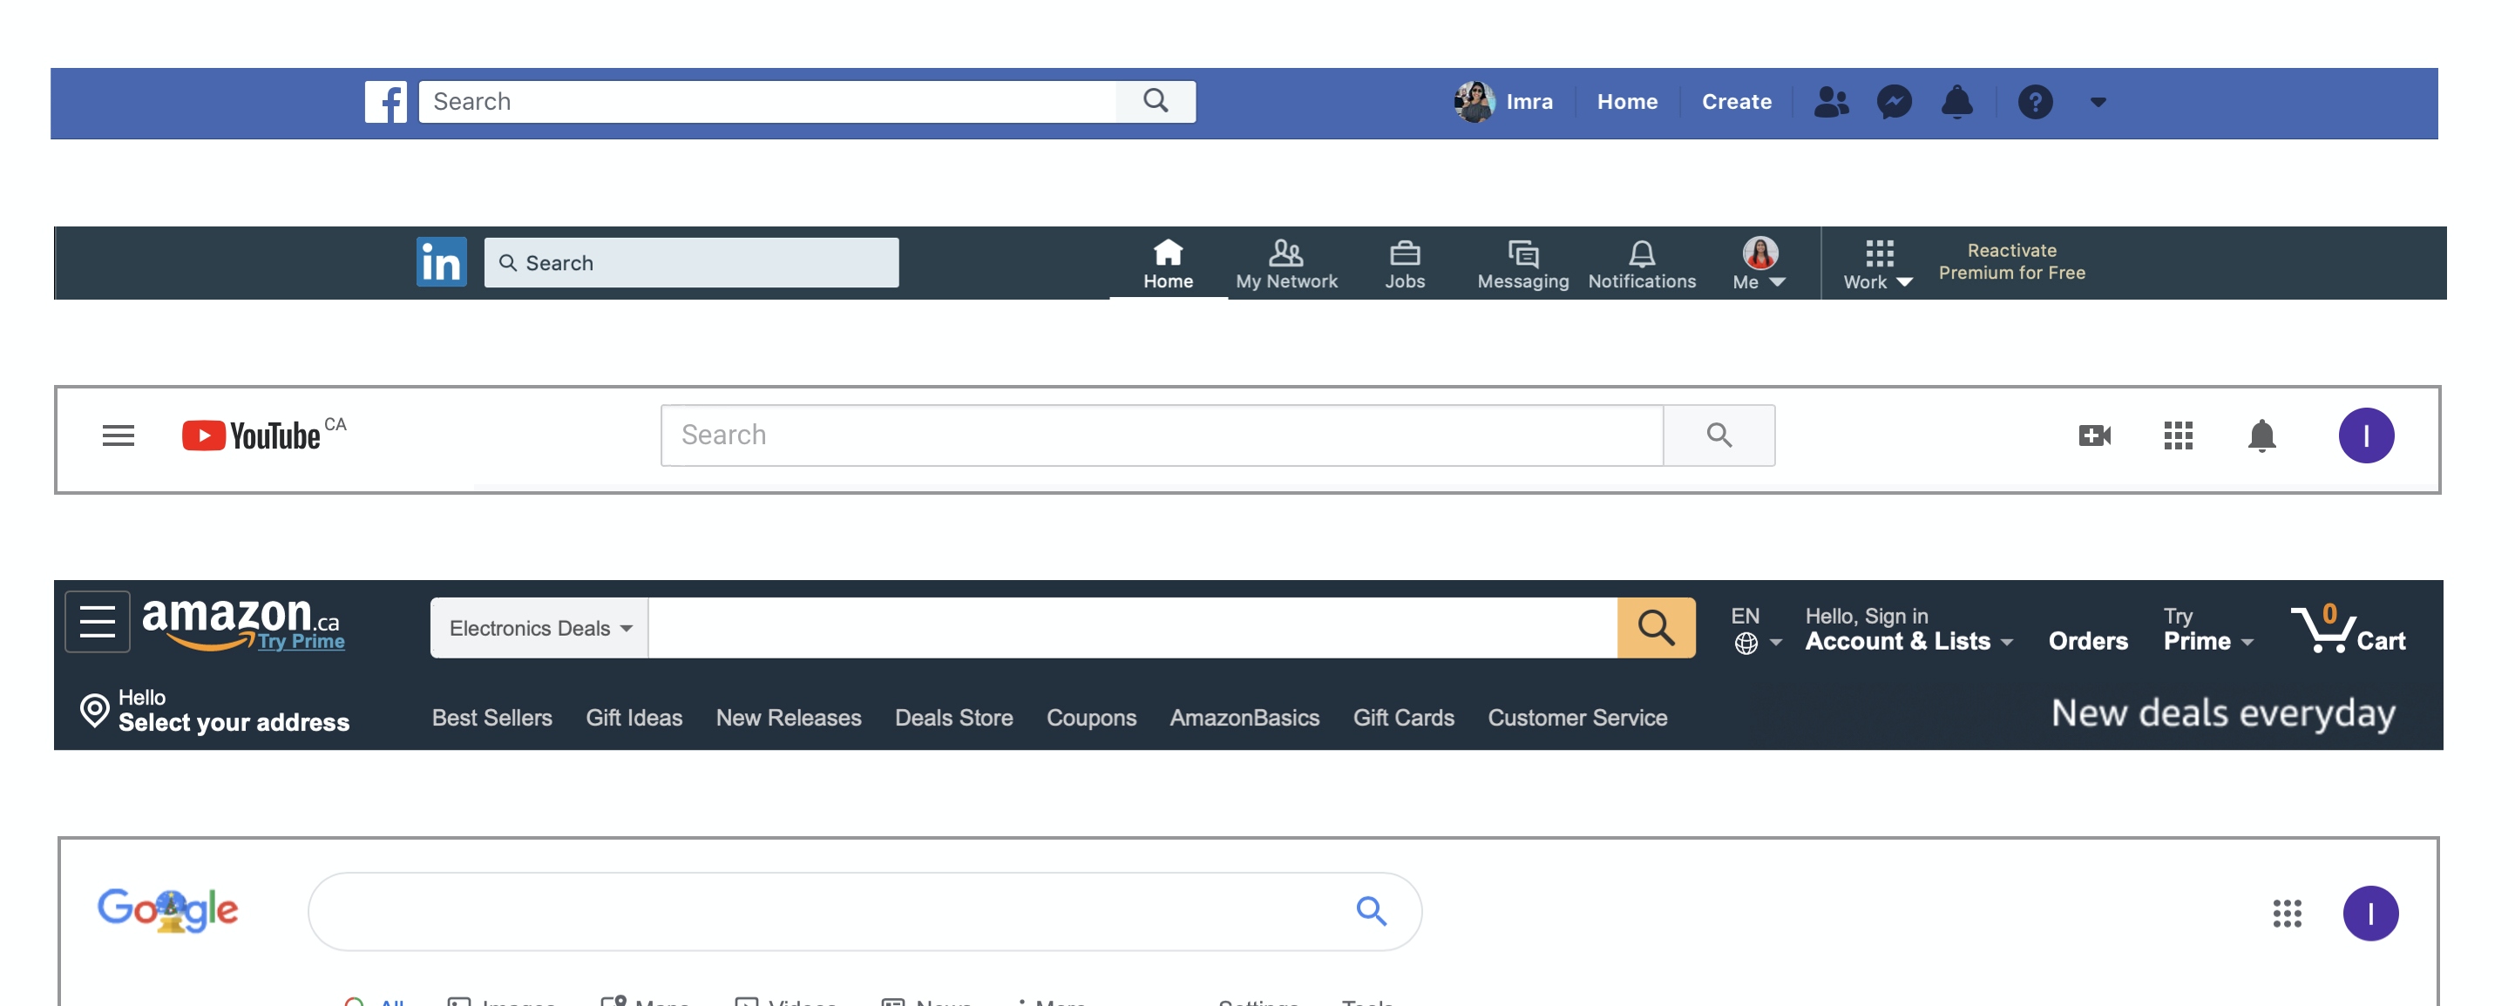Open LinkedIn Notifications tab

pyautogui.click(x=1641, y=265)
